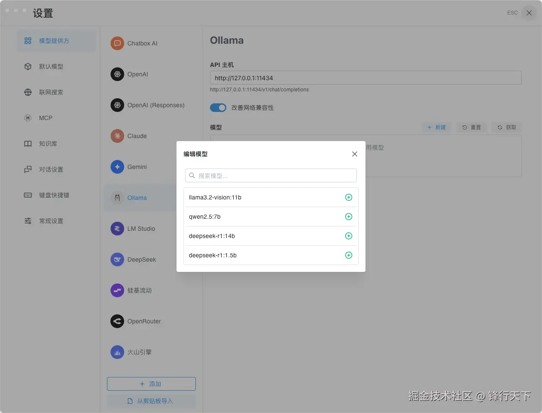Click the 从剪贴板导入 button
The image size is (542, 413).
[x=151, y=401]
